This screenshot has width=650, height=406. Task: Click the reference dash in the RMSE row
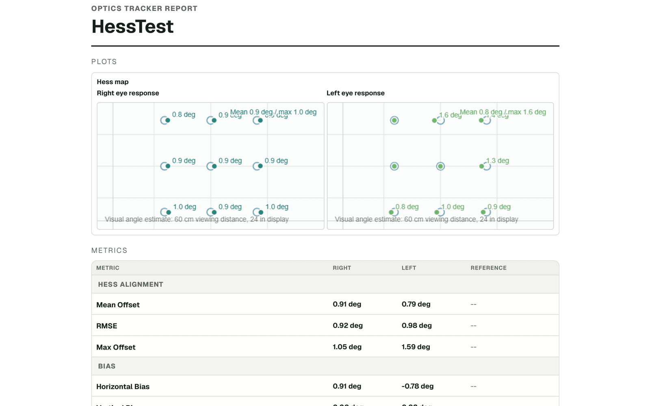pyautogui.click(x=473, y=326)
